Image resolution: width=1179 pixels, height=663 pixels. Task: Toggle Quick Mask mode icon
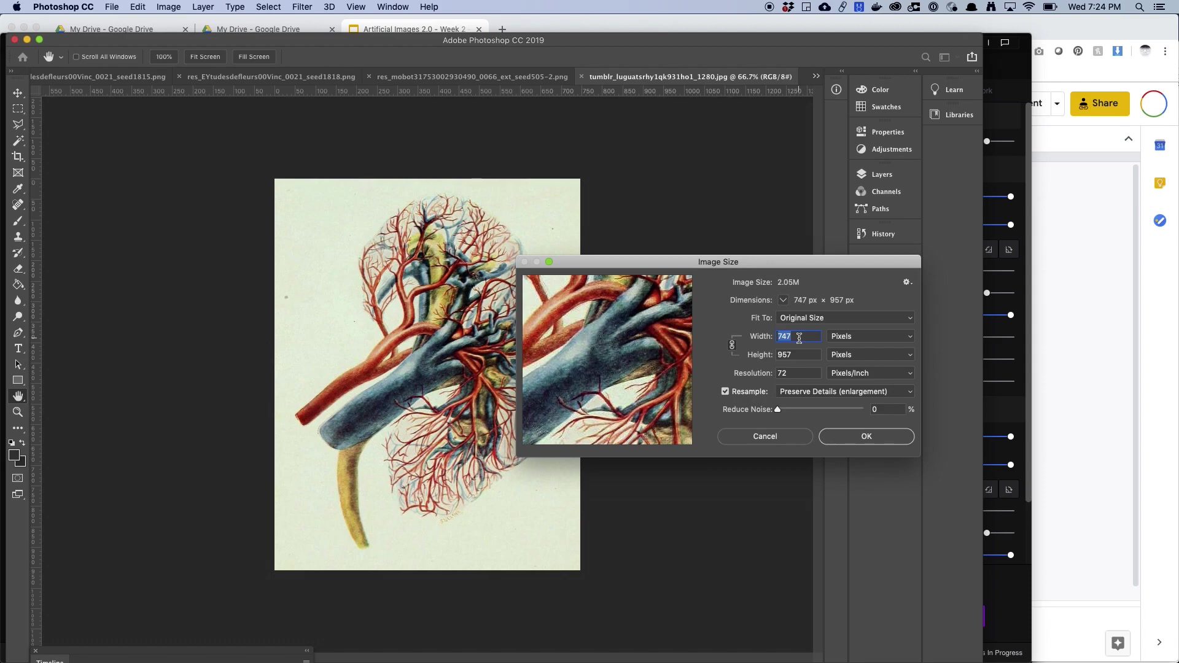(x=18, y=478)
